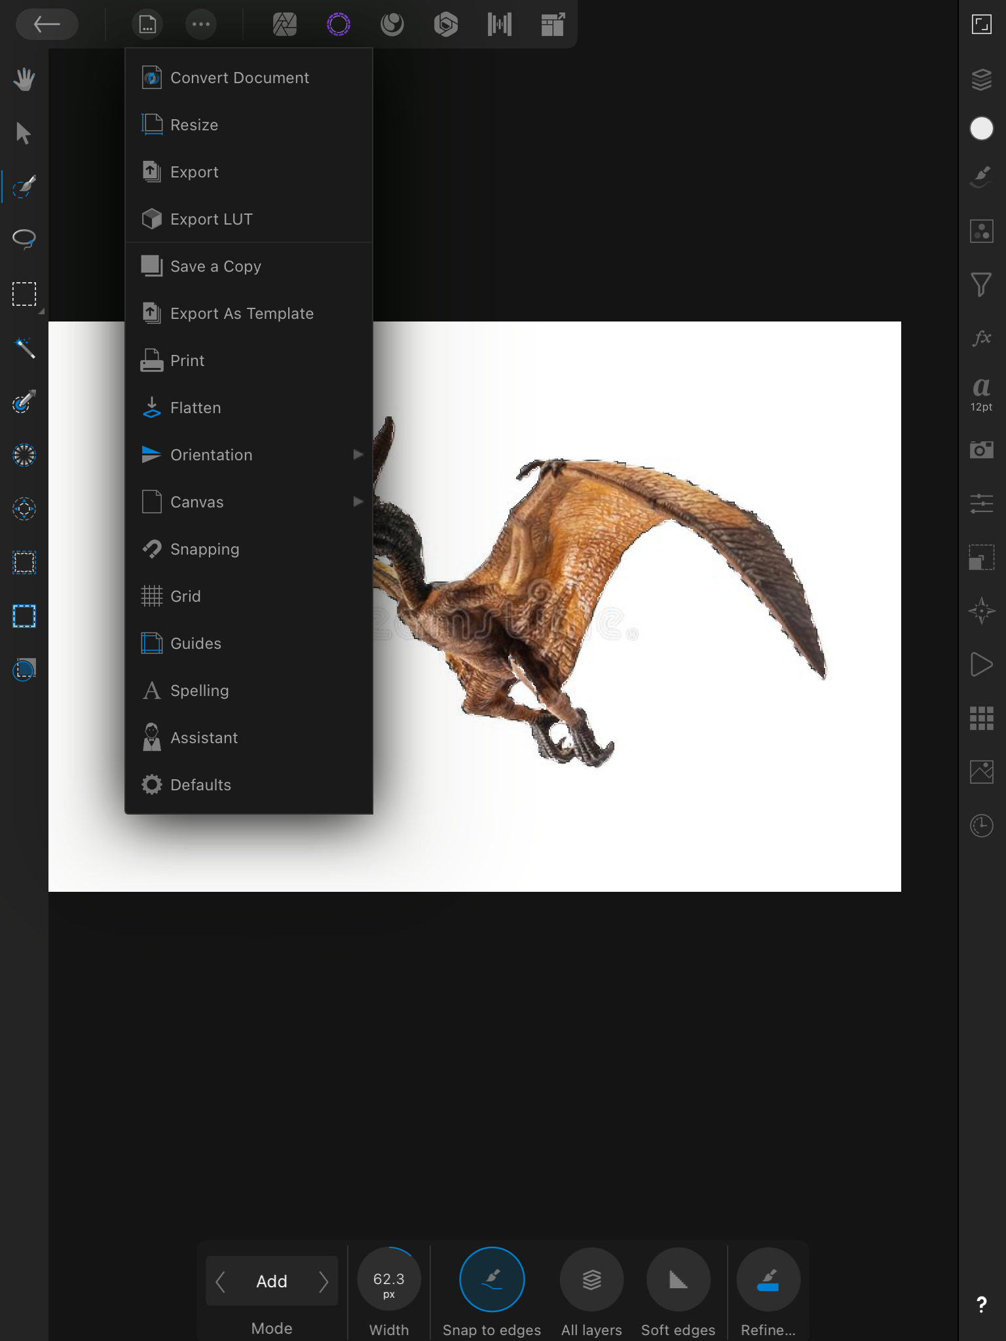Select the Quick Mask tool
This screenshot has height=1341, width=1006.
click(x=24, y=670)
